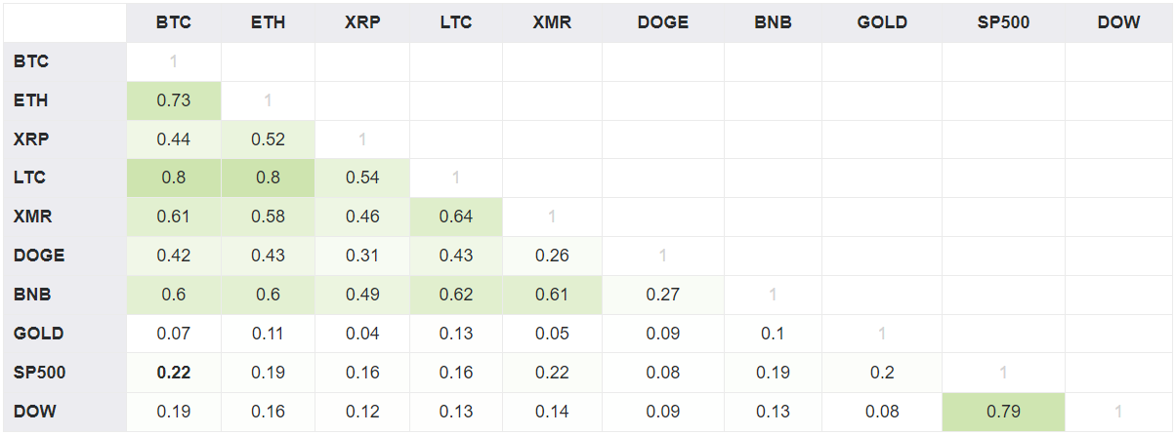Viewport: 1176px width, 435px height.
Task: Click the 0.31 DOGE-XRP correlation cell
Action: [362, 256]
